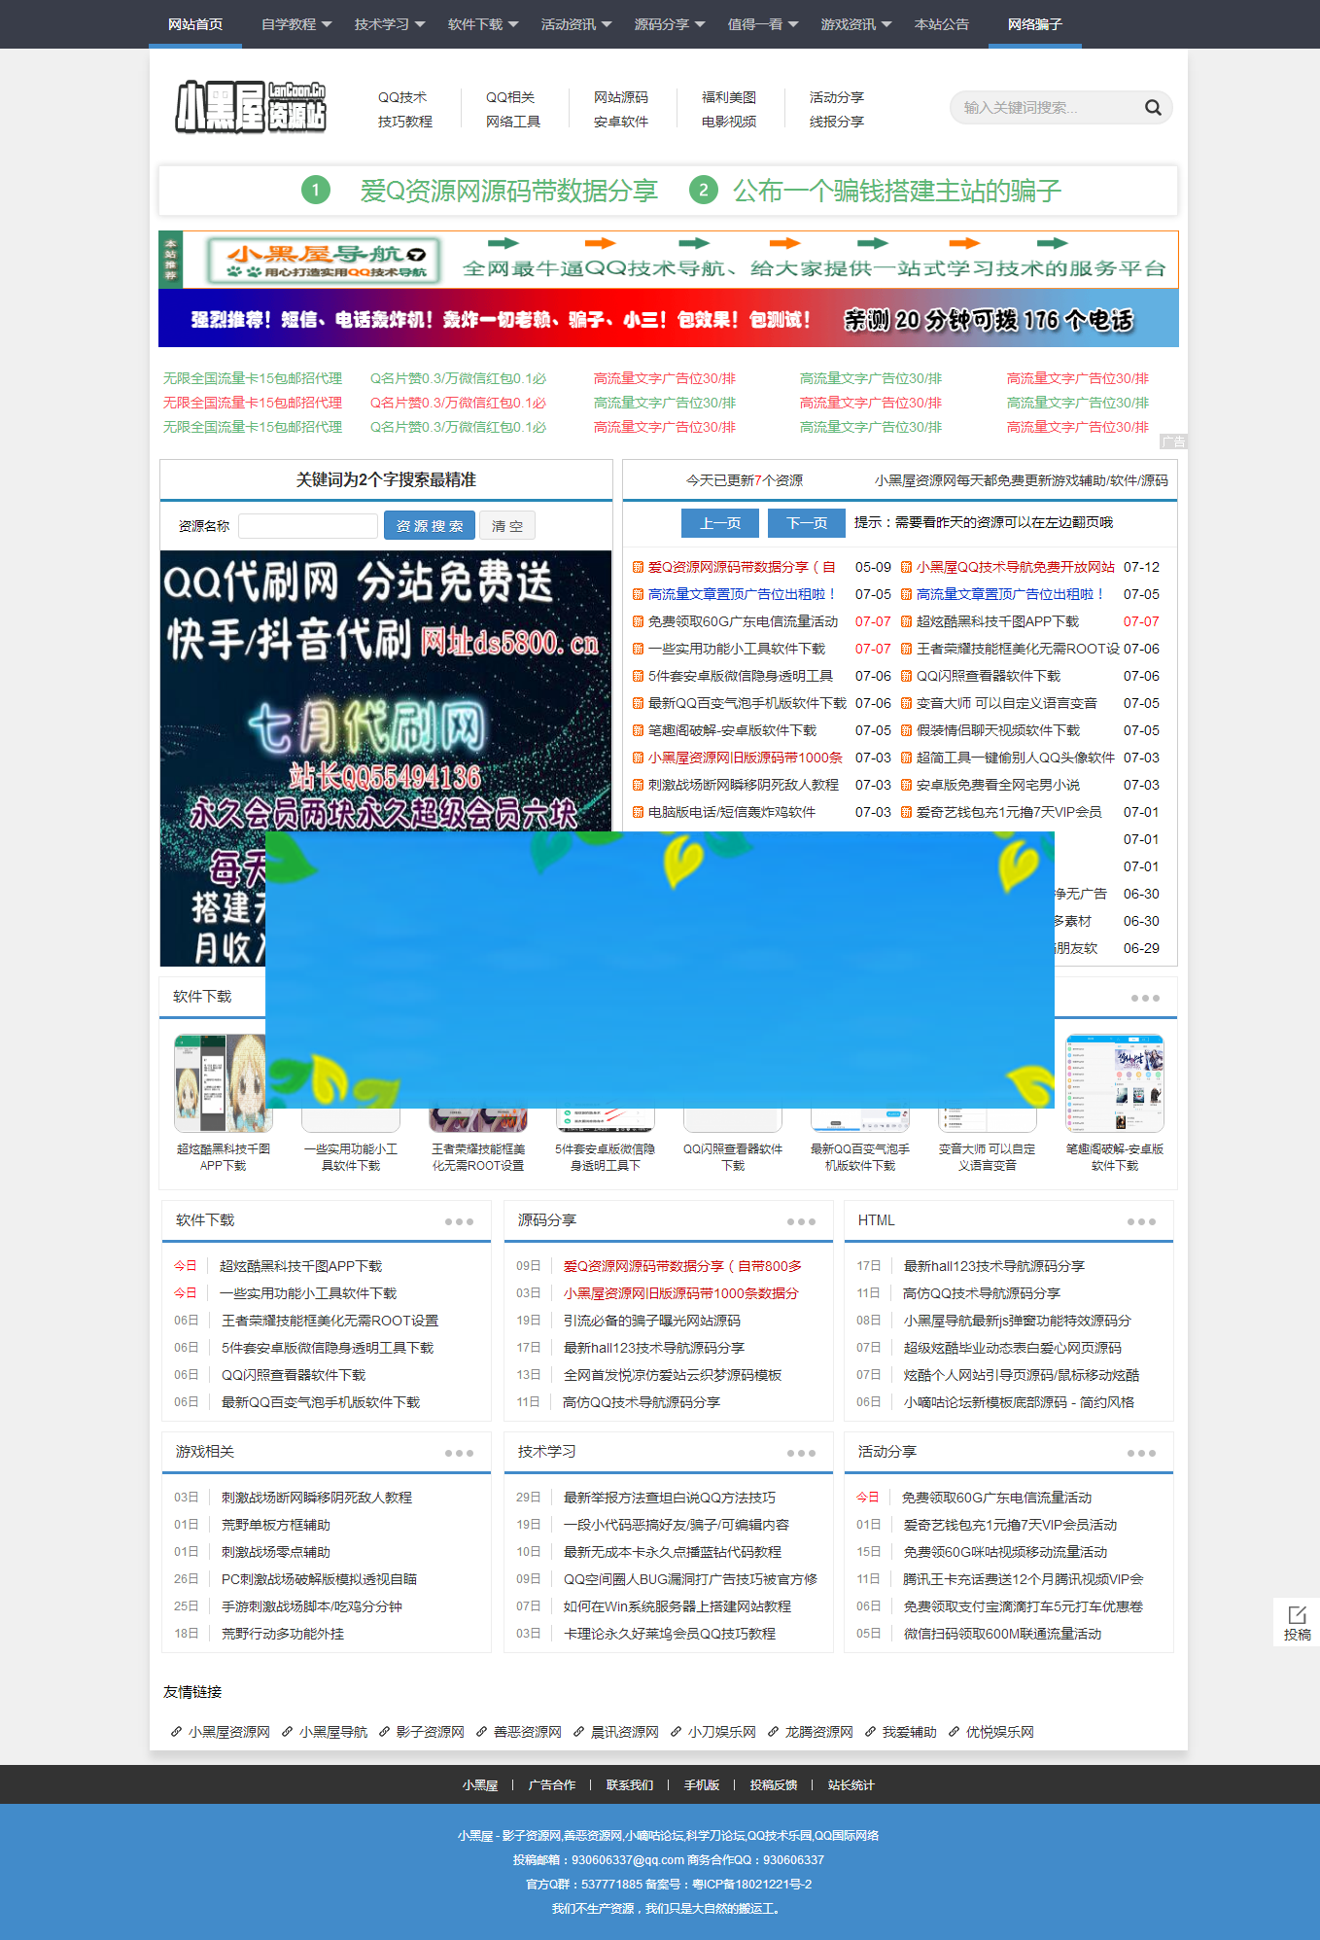Expand the 自学教程 dropdown menu
The width and height of the screenshot is (1320, 1940).
pyautogui.click(x=295, y=24)
